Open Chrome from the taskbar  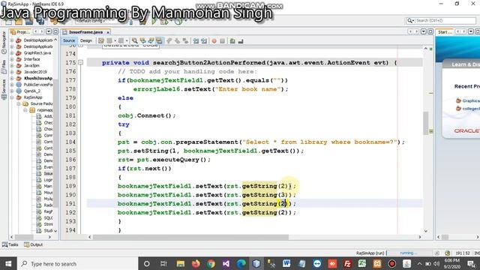point(211,263)
